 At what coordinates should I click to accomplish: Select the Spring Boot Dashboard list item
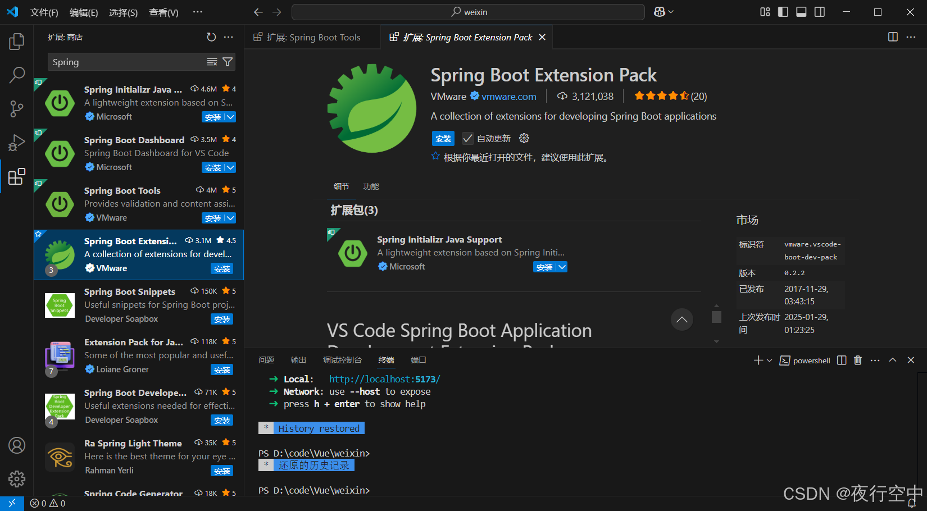coord(139,153)
